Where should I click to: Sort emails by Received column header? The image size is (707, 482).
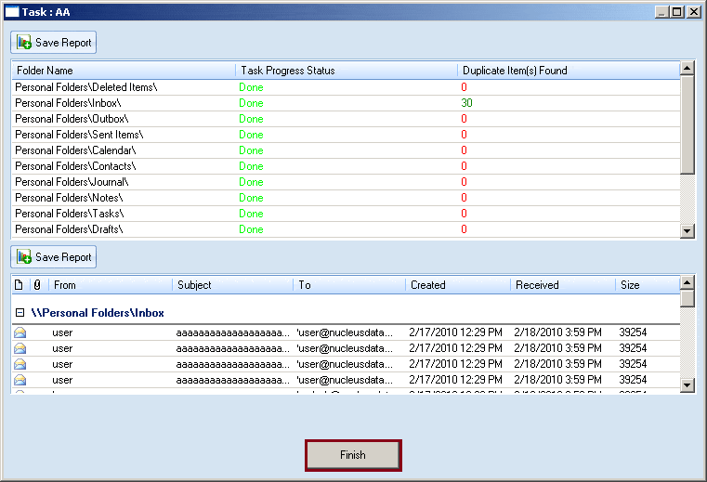pyautogui.click(x=561, y=285)
